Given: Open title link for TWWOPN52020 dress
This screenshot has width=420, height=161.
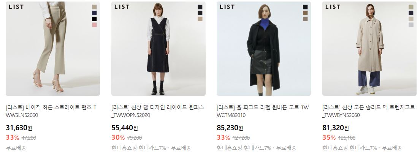Looking at the screenshot, I should click(157, 111).
